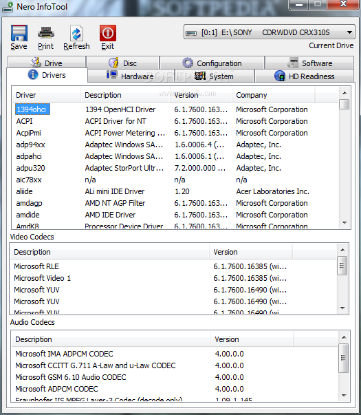Switch to the Hardware tab
Screen dimensions: 361x415
(131, 76)
